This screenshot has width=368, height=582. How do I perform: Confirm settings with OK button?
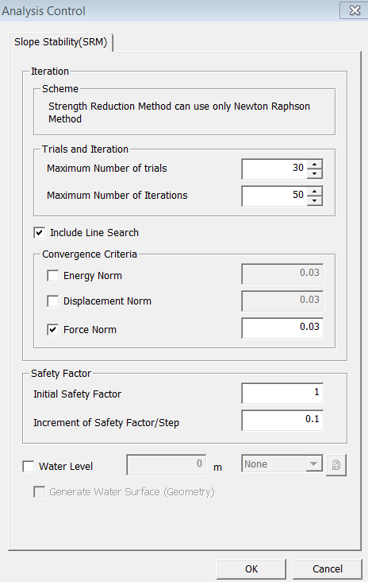[251, 569]
